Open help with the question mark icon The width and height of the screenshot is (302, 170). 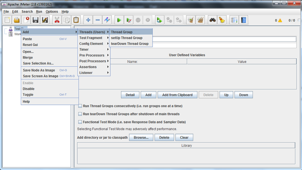click(x=243, y=20)
